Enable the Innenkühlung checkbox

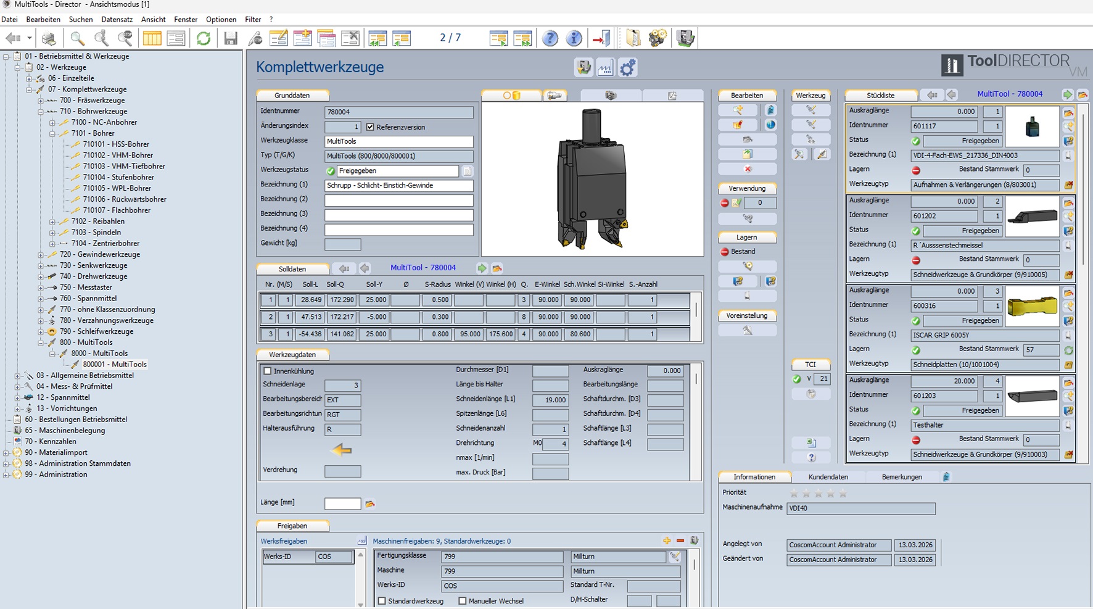coord(267,371)
